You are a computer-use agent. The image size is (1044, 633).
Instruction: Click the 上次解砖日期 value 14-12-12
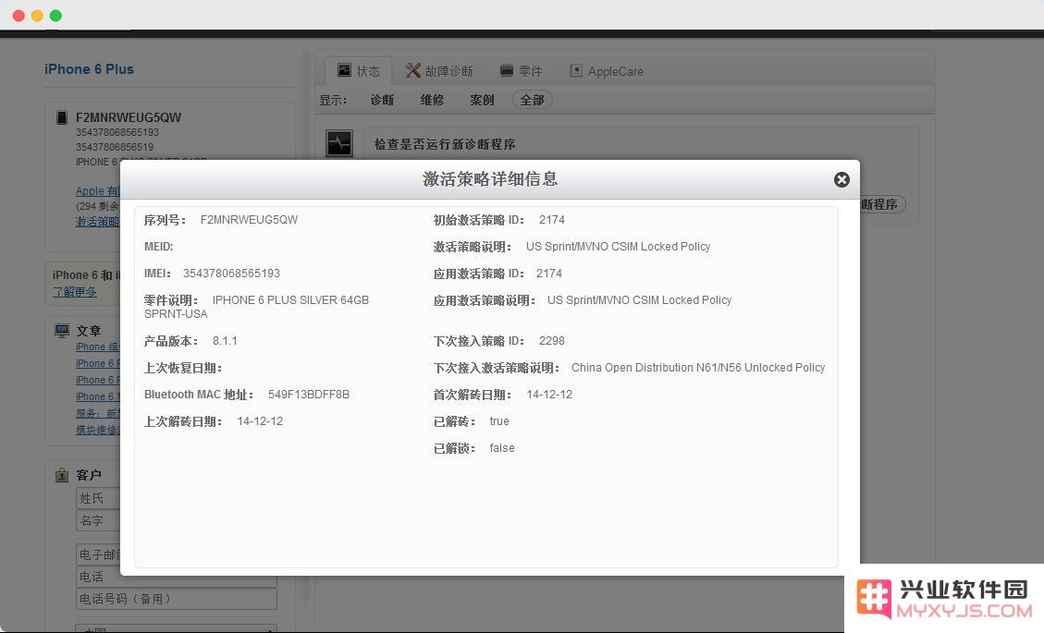coord(261,421)
